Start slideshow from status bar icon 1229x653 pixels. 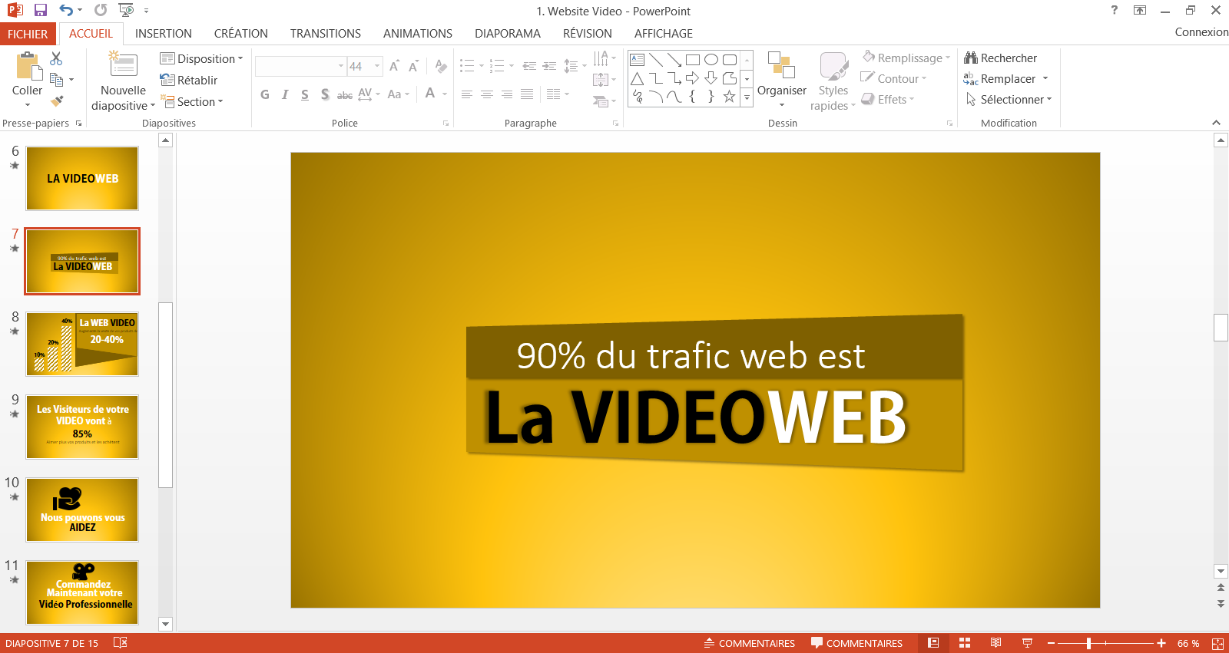point(1027,643)
